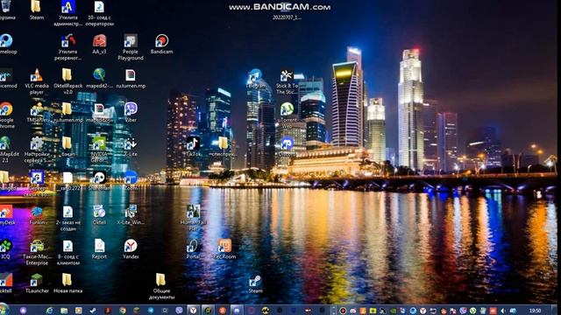The width and height of the screenshot is (561, 315).
Task: Open the volume speaker tray icon
Action: 503,311
